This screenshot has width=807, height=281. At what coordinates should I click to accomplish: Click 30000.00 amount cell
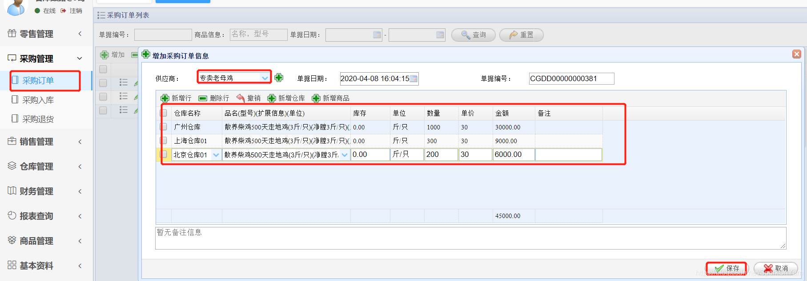coord(514,127)
